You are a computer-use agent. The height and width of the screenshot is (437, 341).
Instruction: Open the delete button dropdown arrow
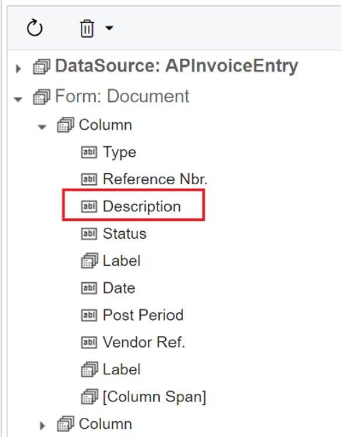(x=109, y=28)
